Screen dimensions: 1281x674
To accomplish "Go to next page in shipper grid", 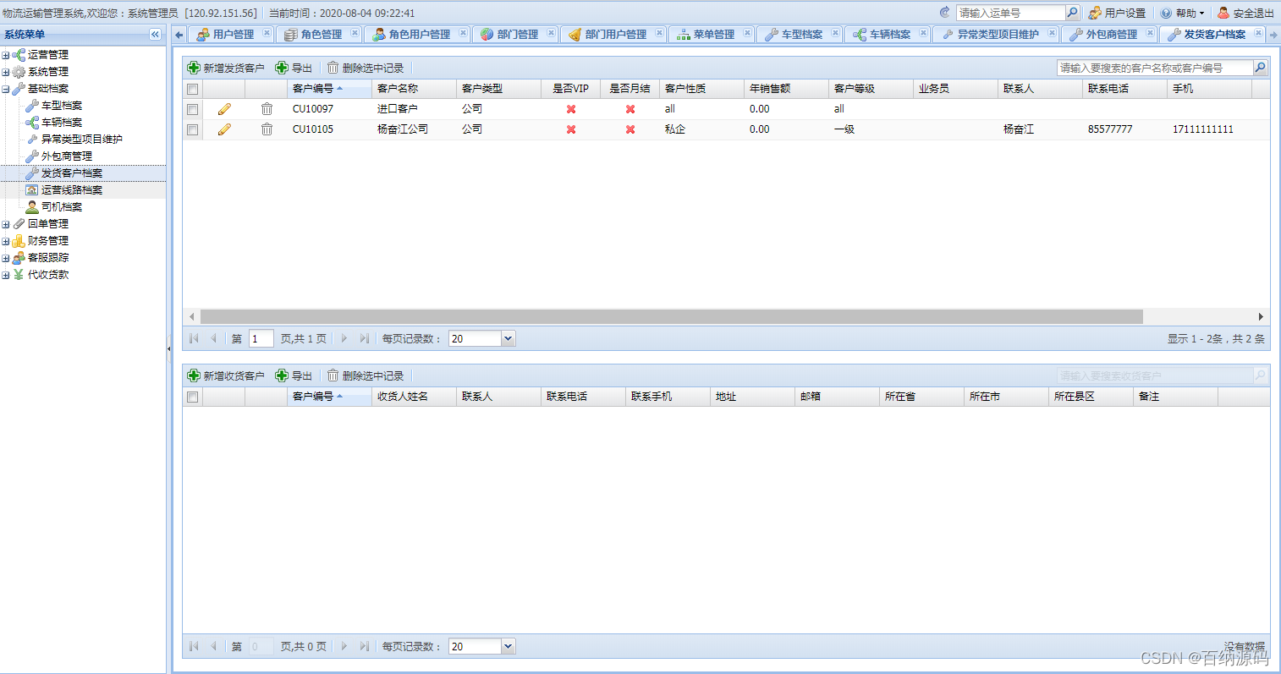I will coord(344,338).
